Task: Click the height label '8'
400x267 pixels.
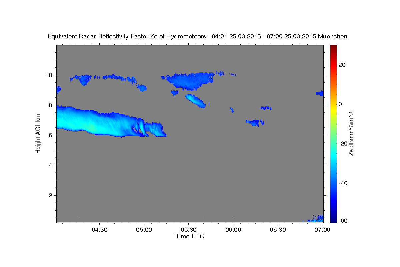Action: point(50,105)
